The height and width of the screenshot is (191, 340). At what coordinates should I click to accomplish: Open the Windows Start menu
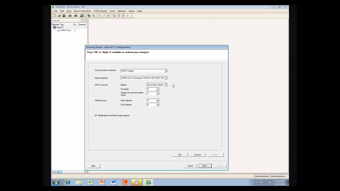click(x=56, y=183)
